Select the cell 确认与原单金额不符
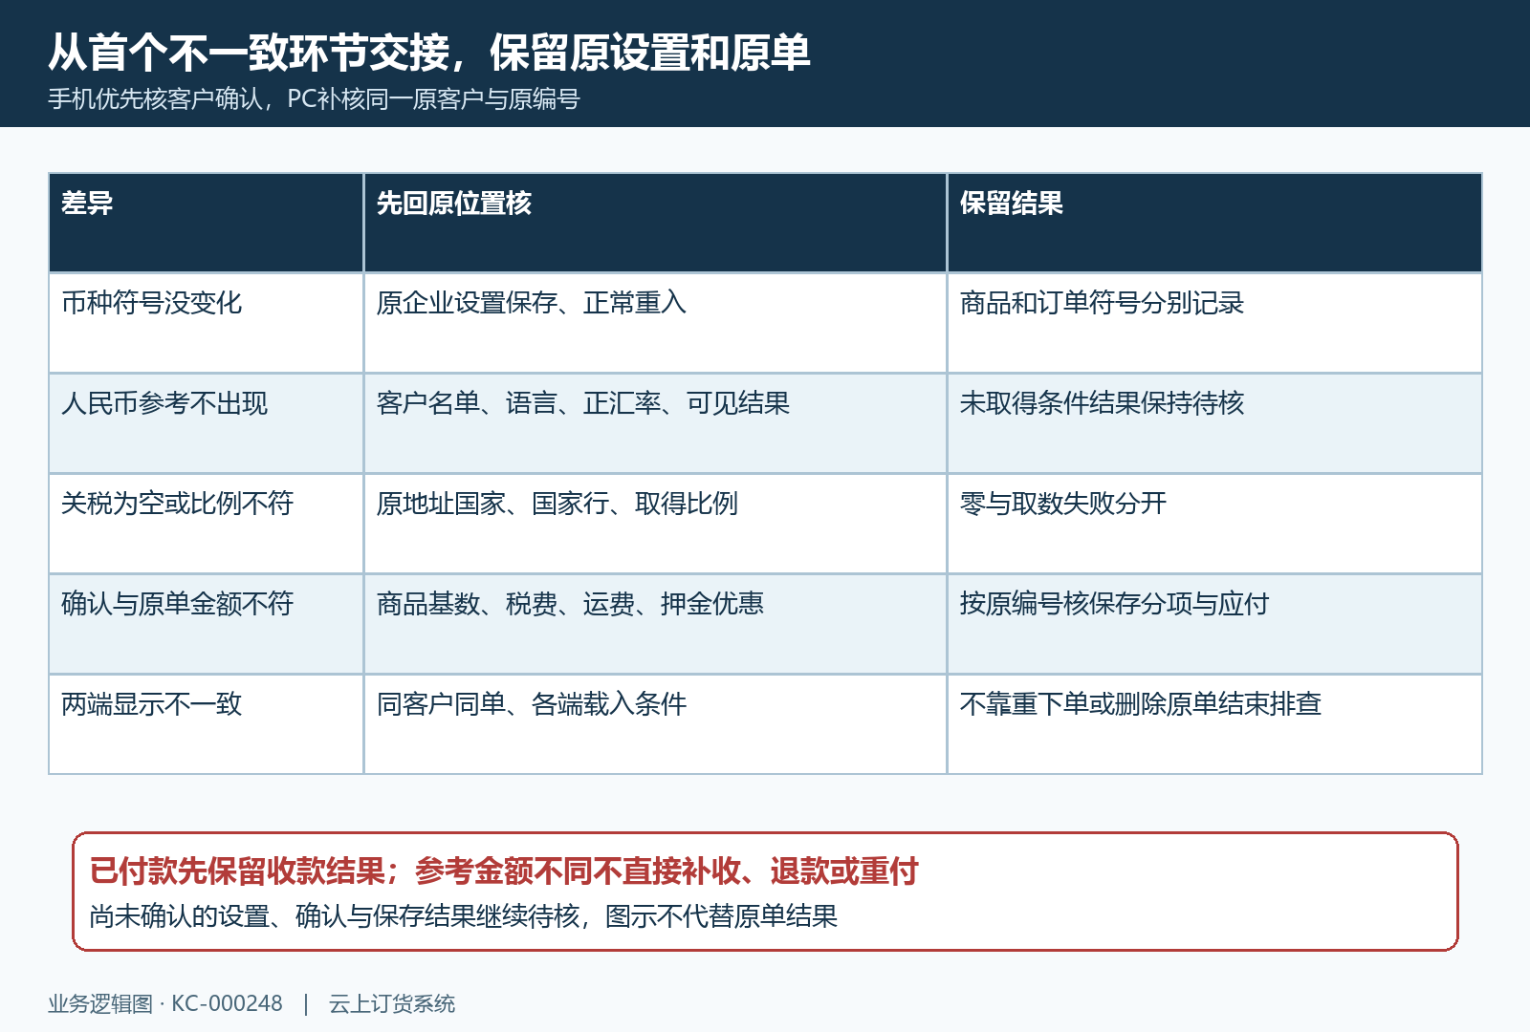 206,624
